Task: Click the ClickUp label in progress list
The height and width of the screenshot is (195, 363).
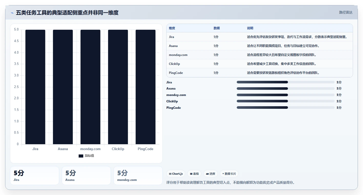Action: tap(172, 101)
